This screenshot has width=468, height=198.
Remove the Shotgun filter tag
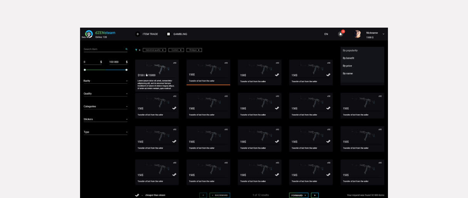[199, 50]
